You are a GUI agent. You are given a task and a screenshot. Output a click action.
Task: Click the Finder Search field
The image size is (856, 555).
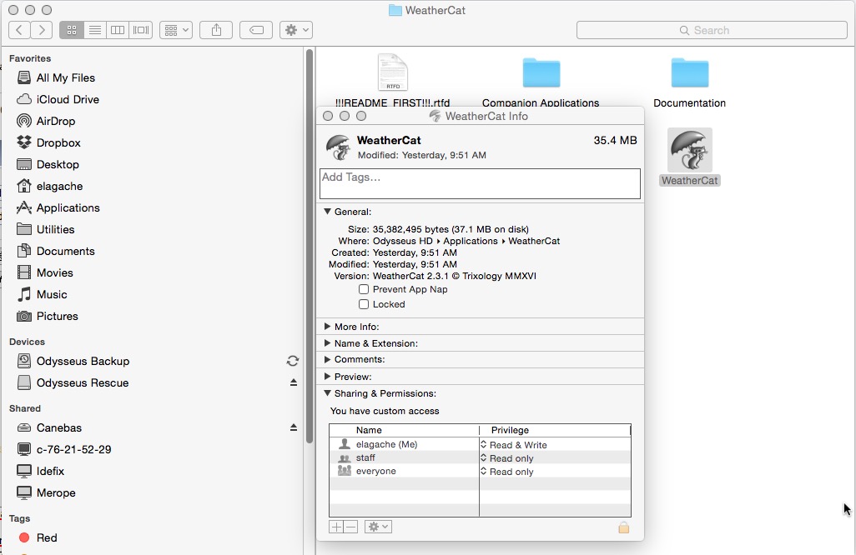point(712,31)
